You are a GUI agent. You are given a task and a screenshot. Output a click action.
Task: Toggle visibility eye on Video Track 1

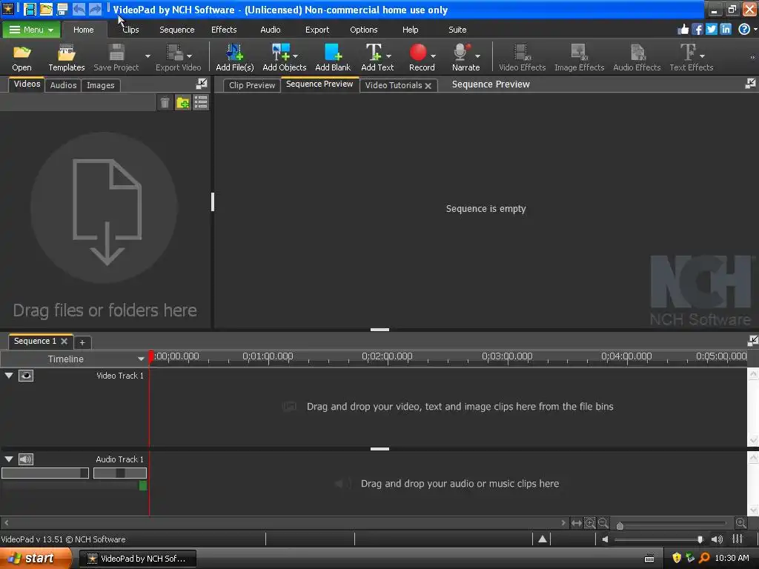(26, 376)
